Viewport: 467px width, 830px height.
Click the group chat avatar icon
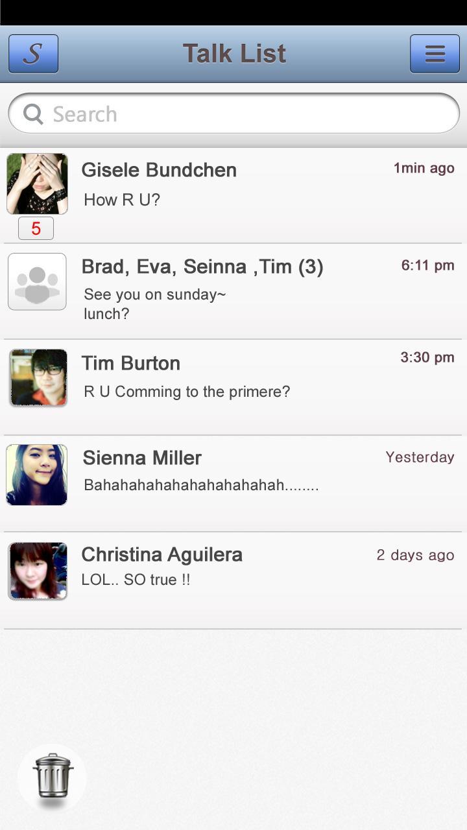click(37, 281)
